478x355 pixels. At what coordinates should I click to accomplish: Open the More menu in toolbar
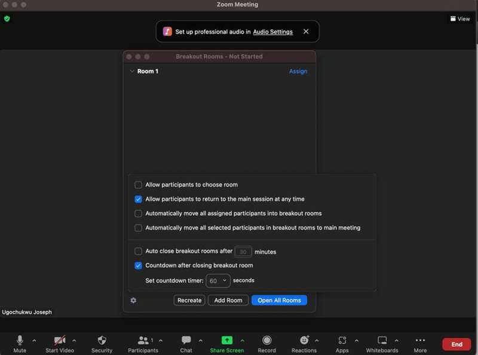[x=420, y=340]
